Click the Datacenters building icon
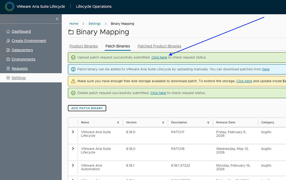This screenshot has height=180, width=286. (x=8, y=50)
